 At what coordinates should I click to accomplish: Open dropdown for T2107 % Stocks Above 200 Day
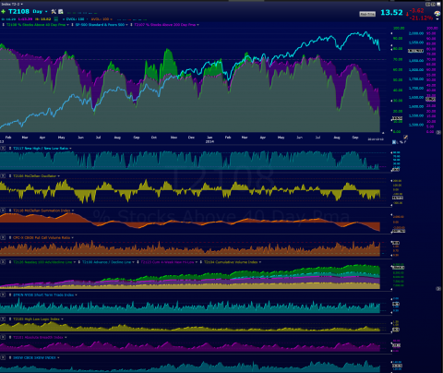tap(198, 25)
